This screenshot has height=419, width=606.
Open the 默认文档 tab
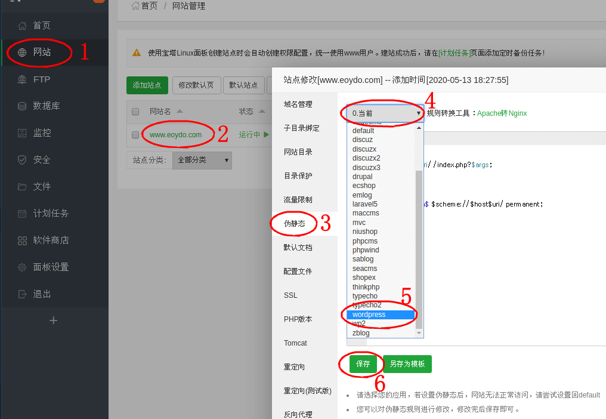[305, 248]
